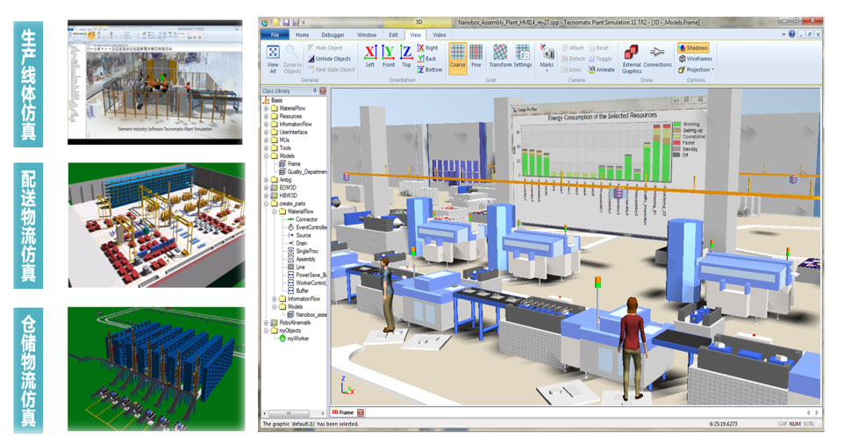Screen dimensions: 844x444
Task: Choose the Fine grid icon
Action: coord(476,55)
